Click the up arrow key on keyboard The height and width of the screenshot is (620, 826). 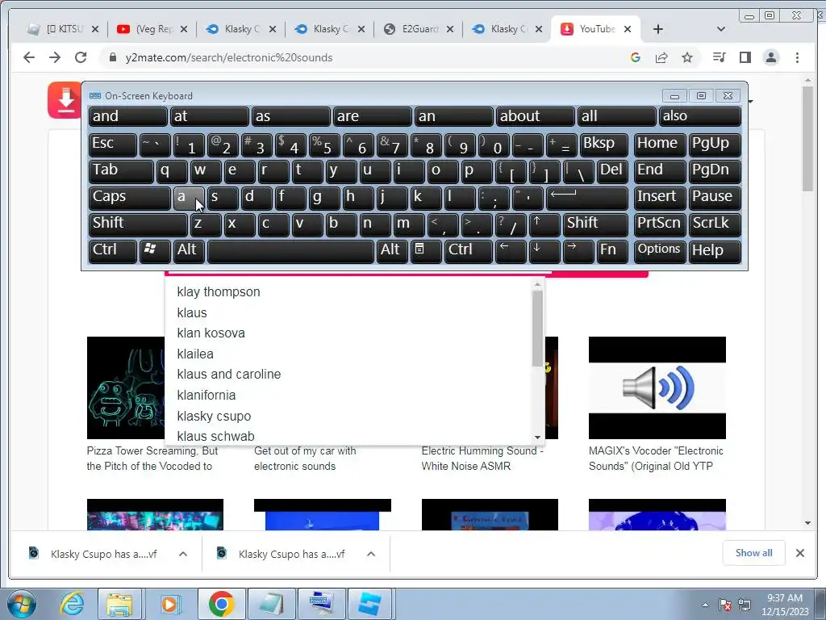click(544, 224)
